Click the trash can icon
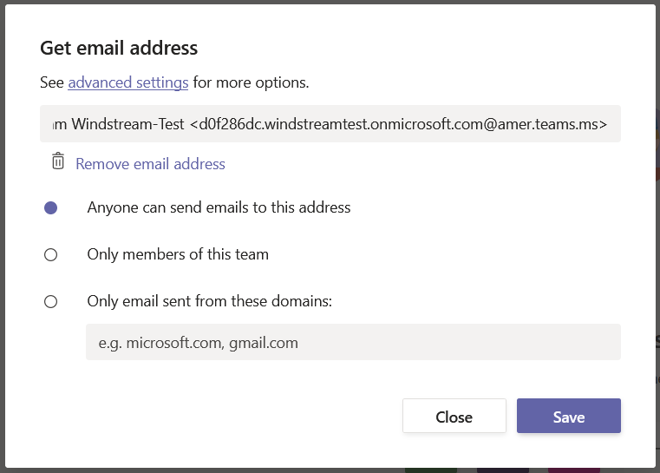 pos(58,161)
